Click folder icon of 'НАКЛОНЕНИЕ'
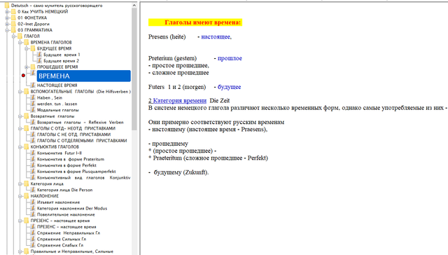 [27, 196]
